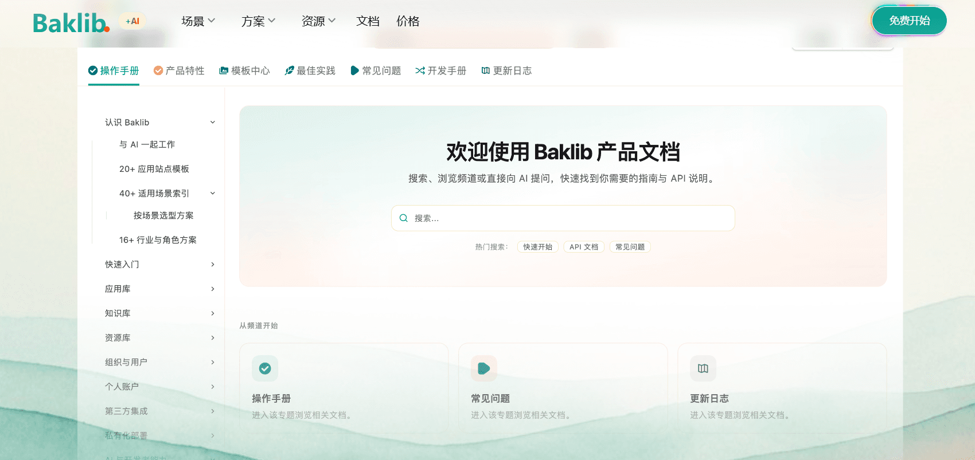Click the +AI badge beside the logo
This screenshot has height=460, width=975.
132,21
